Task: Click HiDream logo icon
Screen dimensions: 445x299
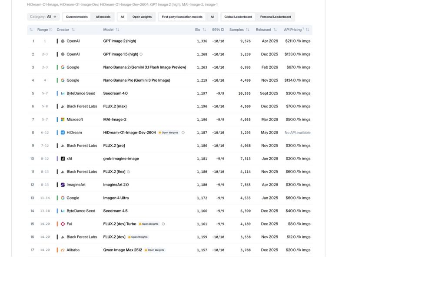Action: click(x=63, y=133)
